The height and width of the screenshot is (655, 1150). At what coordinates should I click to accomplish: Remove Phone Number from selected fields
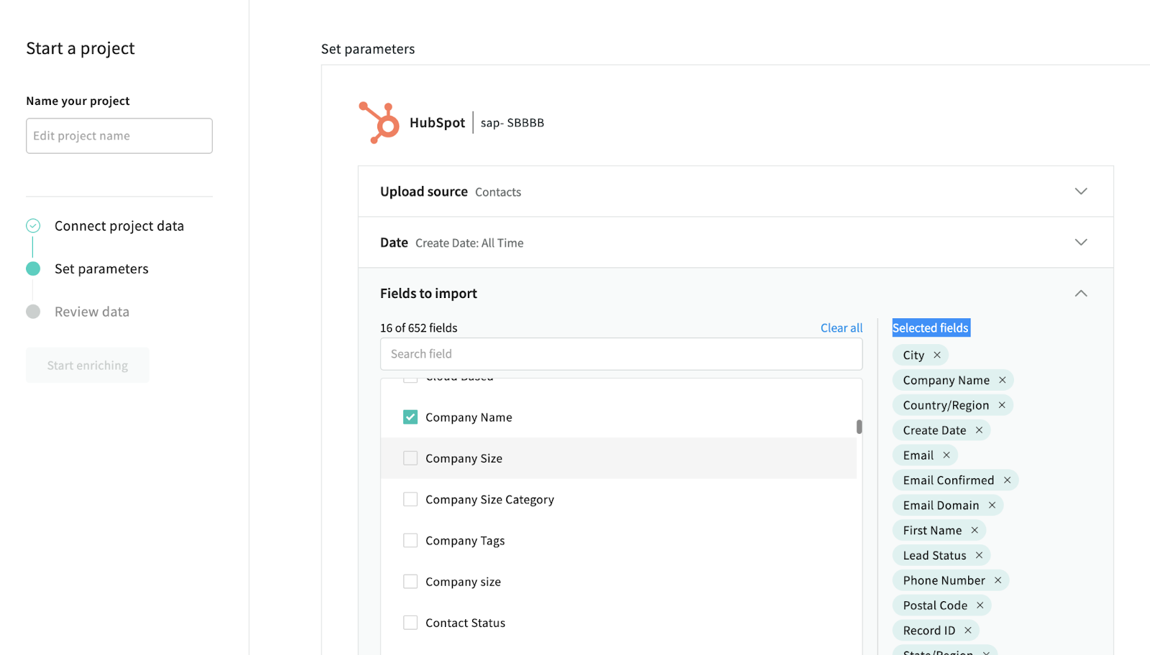(998, 580)
